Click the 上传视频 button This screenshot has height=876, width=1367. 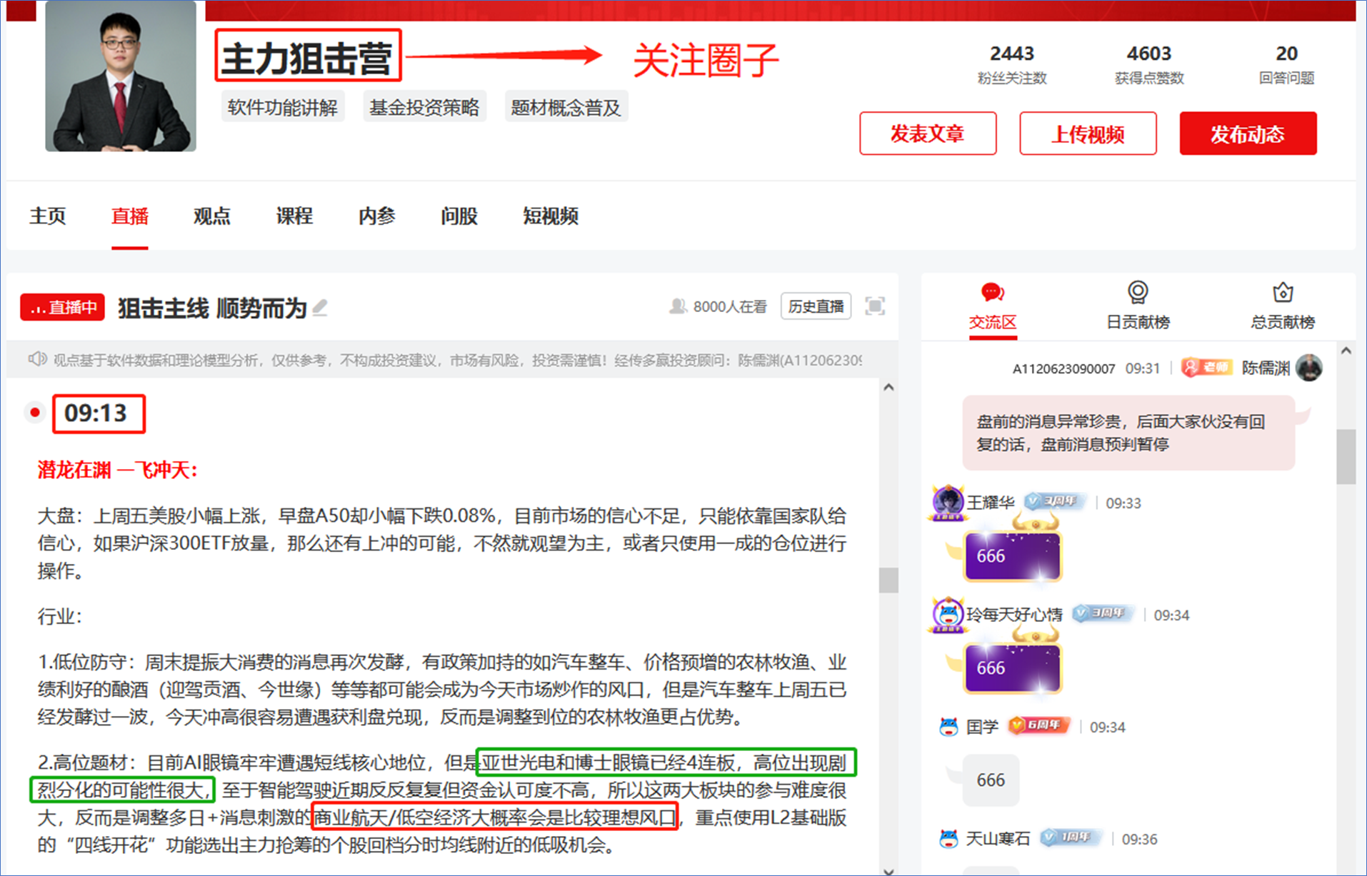[1088, 134]
